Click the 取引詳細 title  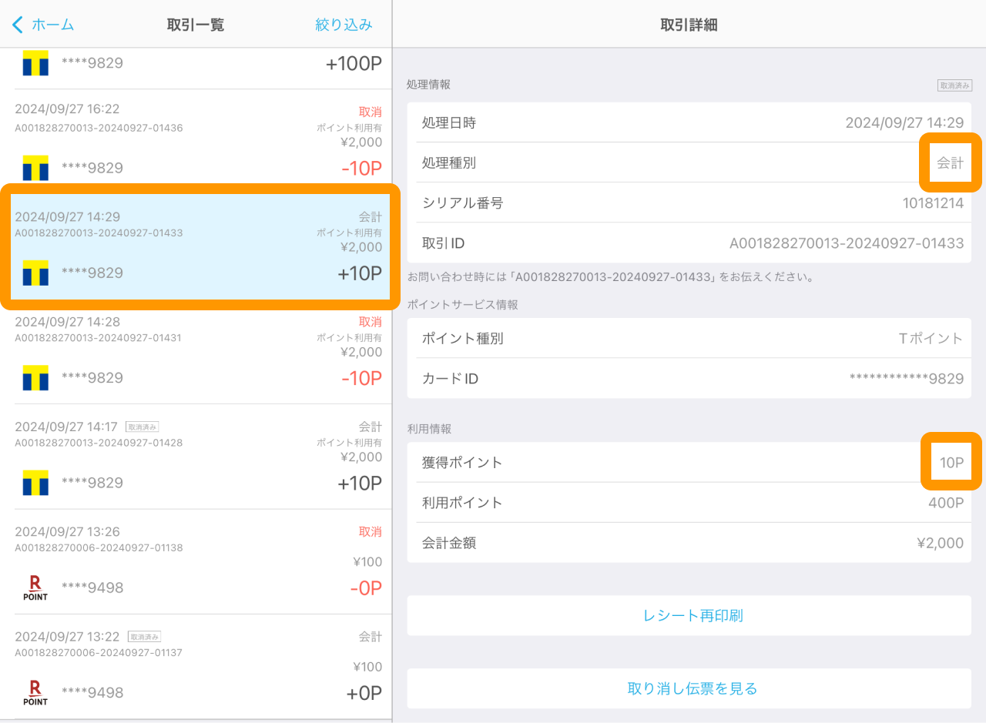pos(689,25)
